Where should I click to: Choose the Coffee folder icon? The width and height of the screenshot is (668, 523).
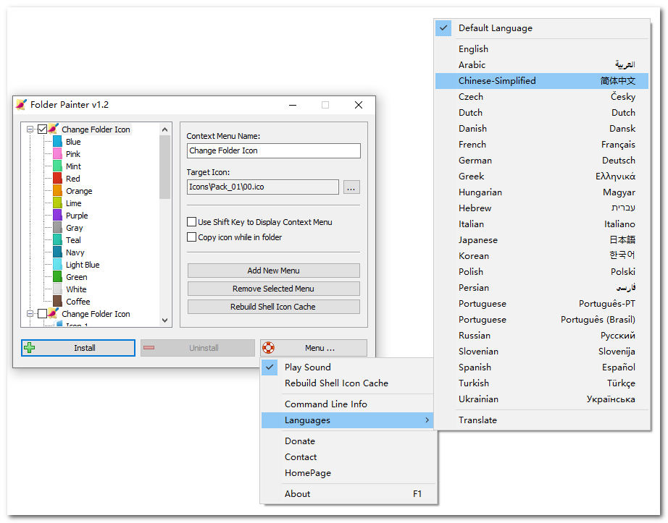pos(58,302)
